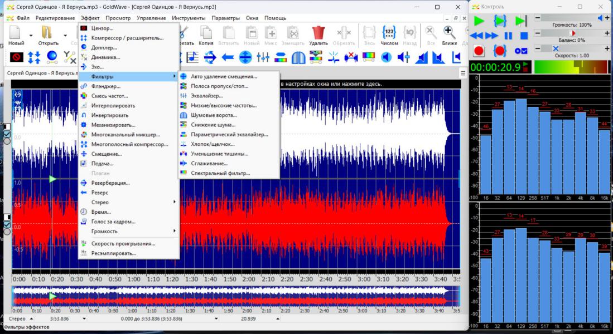Toggle the record options checkbox icon

[x=521, y=51]
